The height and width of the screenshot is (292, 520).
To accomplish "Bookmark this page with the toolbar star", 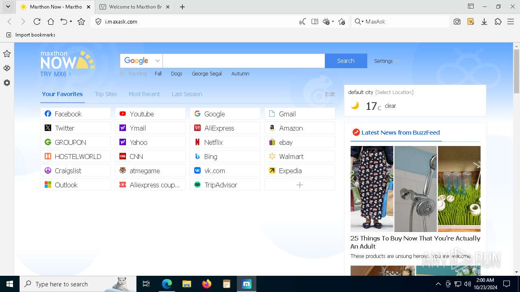I will coord(81,21).
